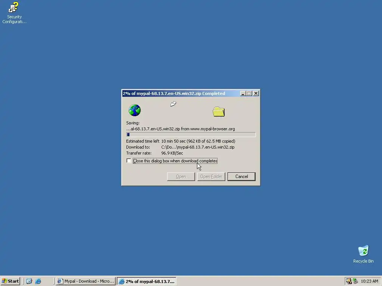This screenshot has height=286, width=382.
Task: Click the network connection tray icon
Action: click(356, 281)
